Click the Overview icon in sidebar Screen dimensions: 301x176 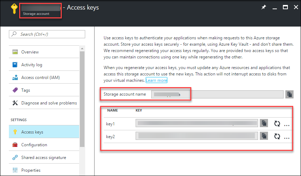[x=15, y=52]
